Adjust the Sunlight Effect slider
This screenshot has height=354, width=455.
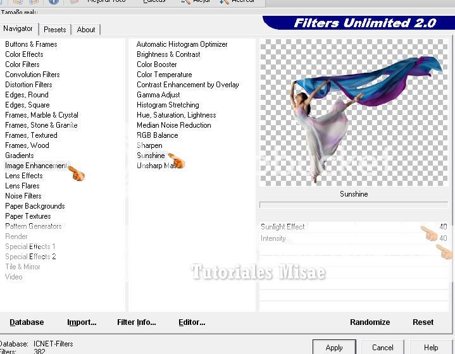[x=353, y=227]
